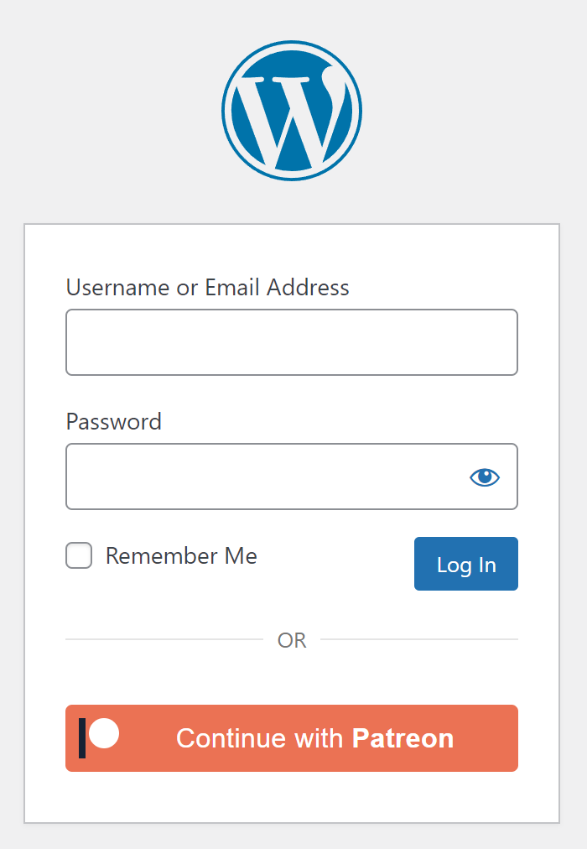The image size is (587, 849).
Task: Show the password with the eye icon
Action: [x=485, y=477]
